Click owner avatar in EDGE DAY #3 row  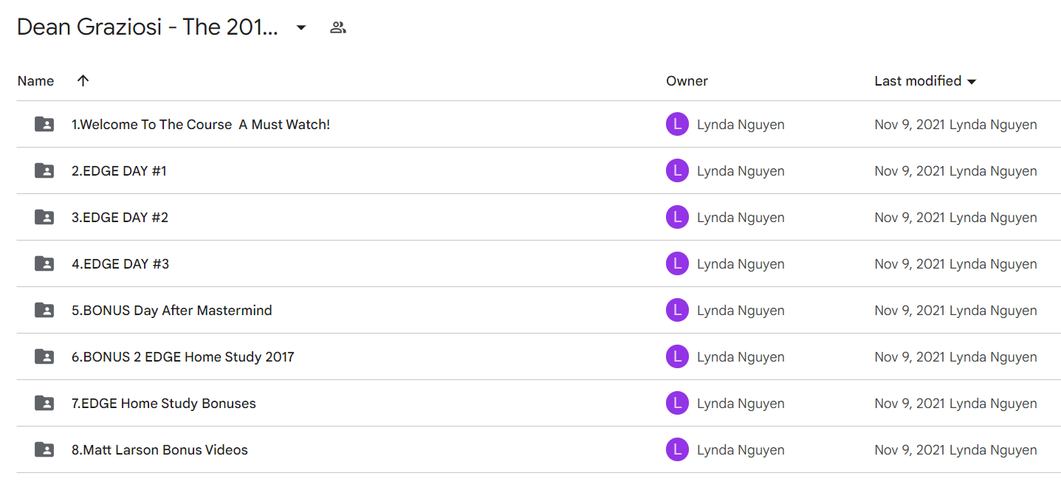coord(677,263)
